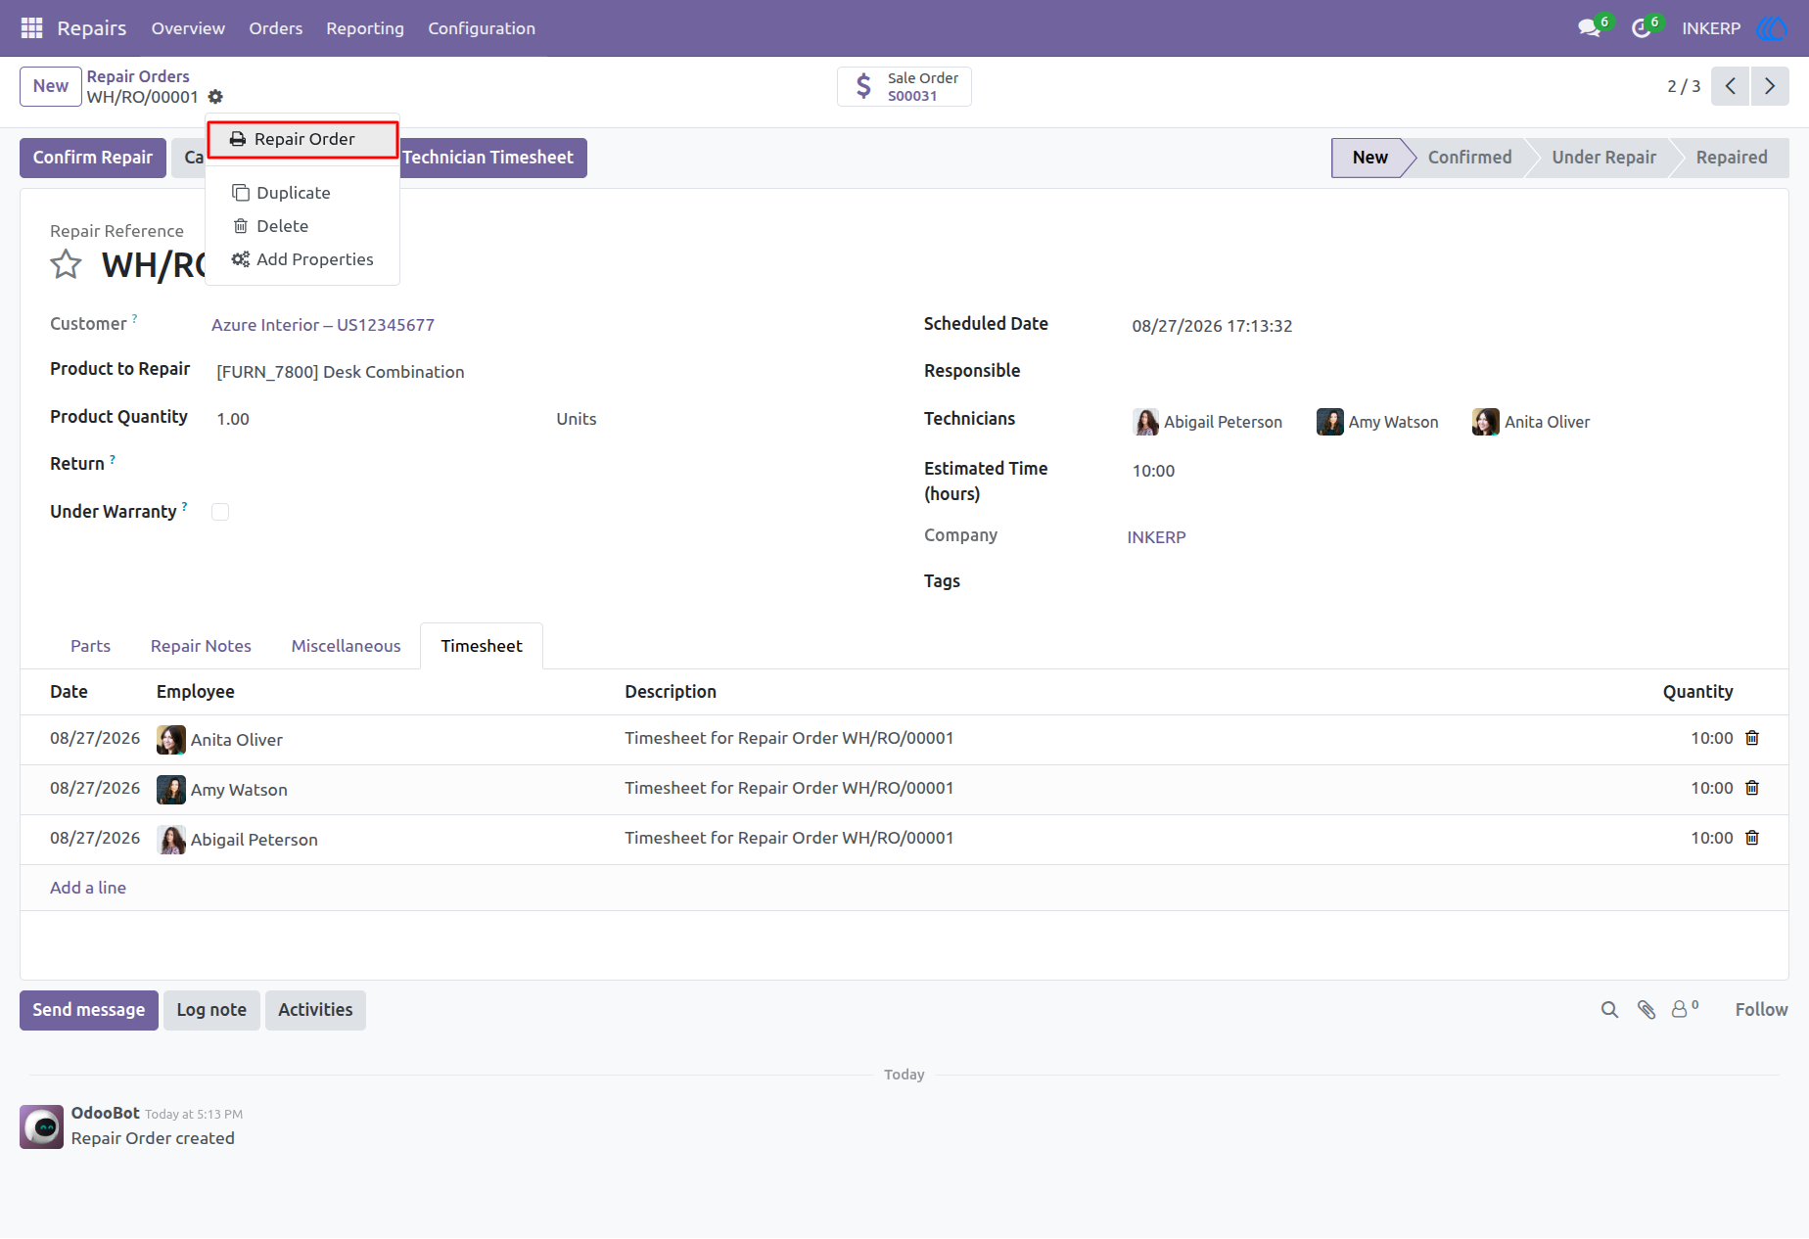The width and height of the screenshot is (1809, 1239).
Task: Click Send message button
Action: click(89, 1010)
